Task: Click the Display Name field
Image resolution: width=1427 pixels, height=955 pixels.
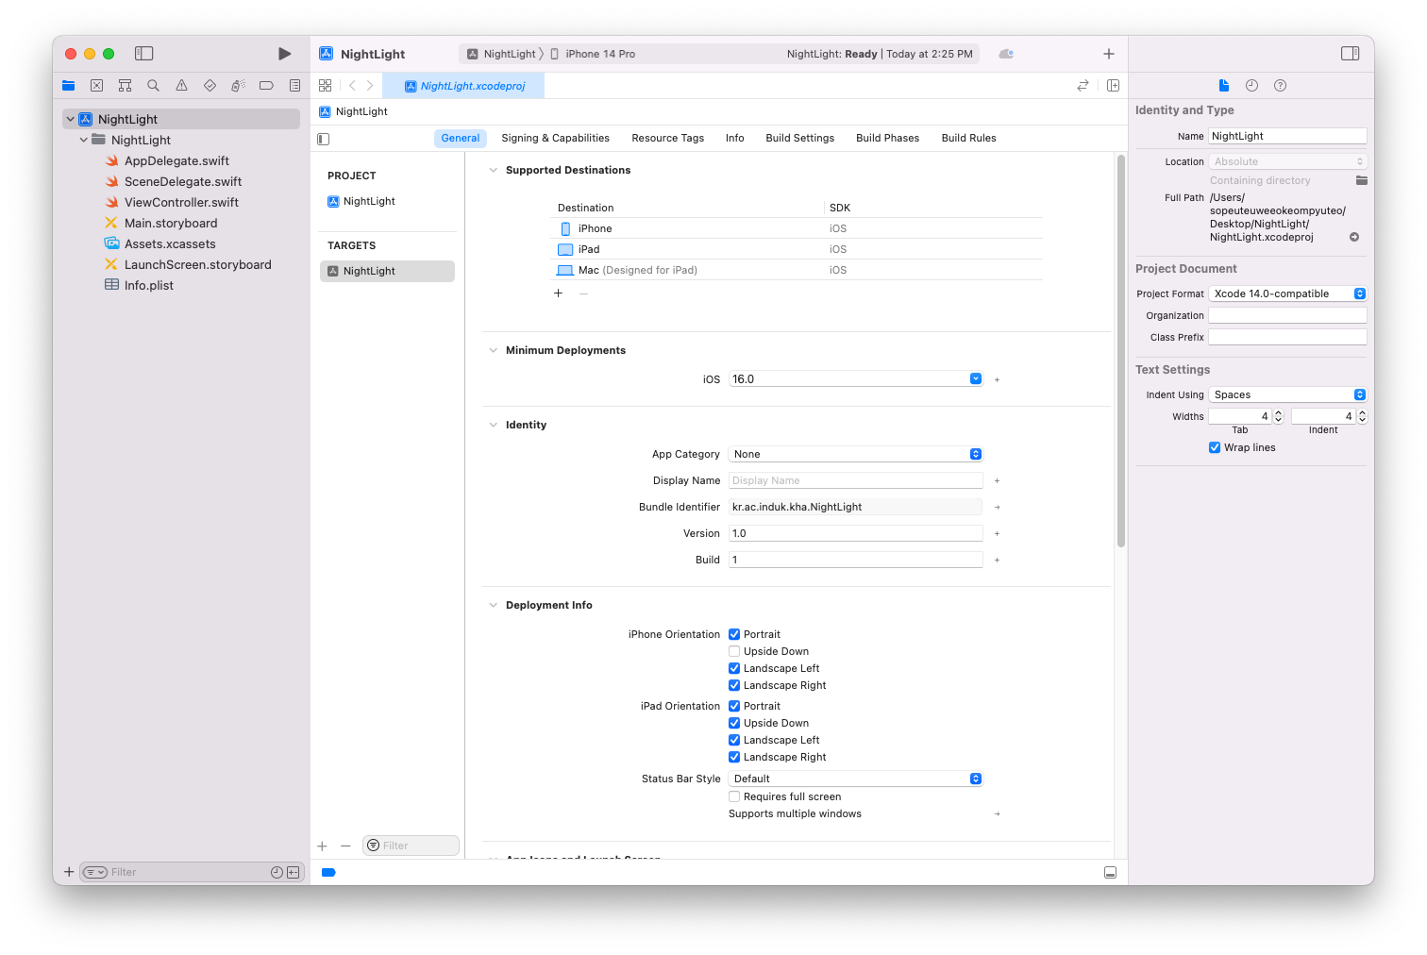Action: point(855,481)
